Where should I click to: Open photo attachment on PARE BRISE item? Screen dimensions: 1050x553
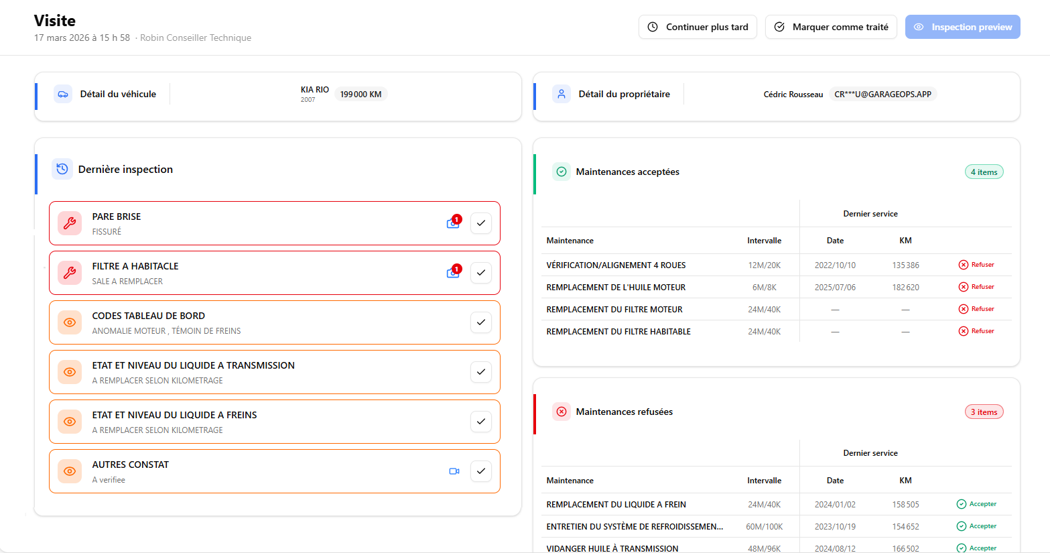point(454,223)
